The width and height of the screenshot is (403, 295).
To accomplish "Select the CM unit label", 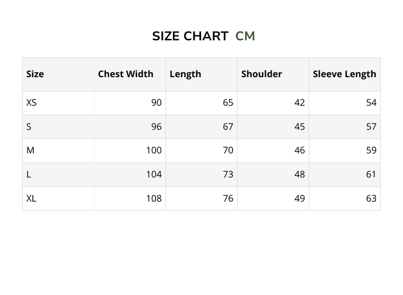I will tap(245, 36).
